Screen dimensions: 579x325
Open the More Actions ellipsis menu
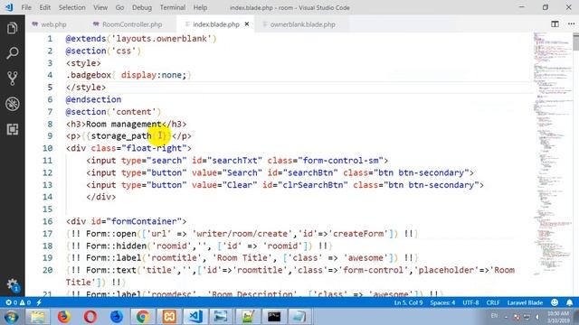[571, 24]
